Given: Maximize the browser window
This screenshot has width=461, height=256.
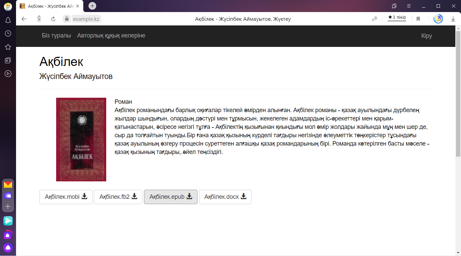Looking at the screenshot, I should (x=438, y=6).
